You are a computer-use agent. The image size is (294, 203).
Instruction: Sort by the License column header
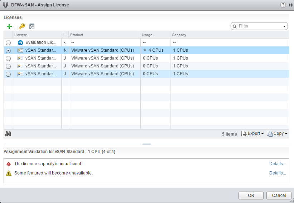pyautogui.click(x=37, y=35)
